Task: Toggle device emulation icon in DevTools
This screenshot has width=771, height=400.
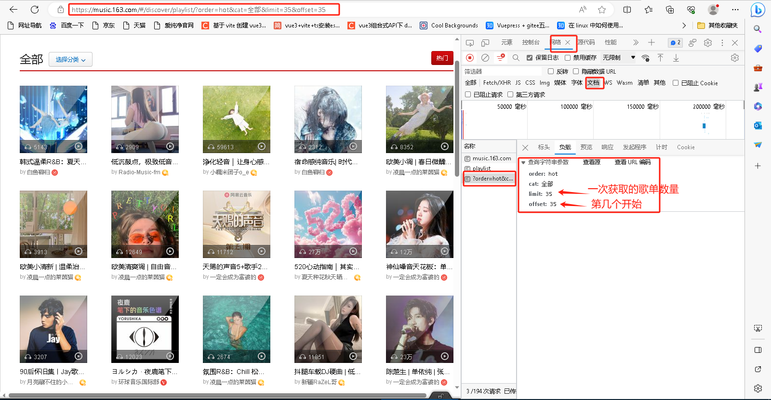Action: 485,42
